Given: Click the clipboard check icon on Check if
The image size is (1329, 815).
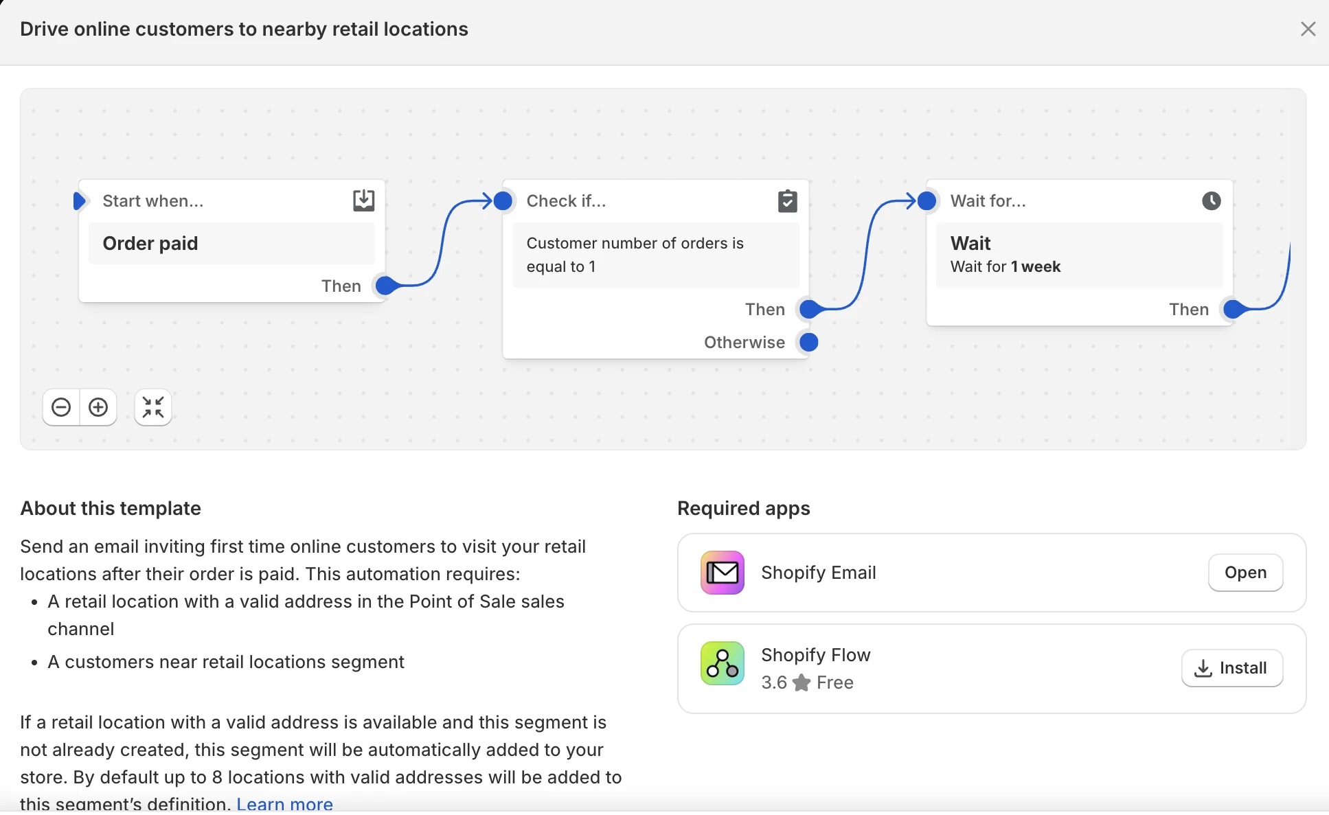Looking at the screenshot, I should click(787, 201).
